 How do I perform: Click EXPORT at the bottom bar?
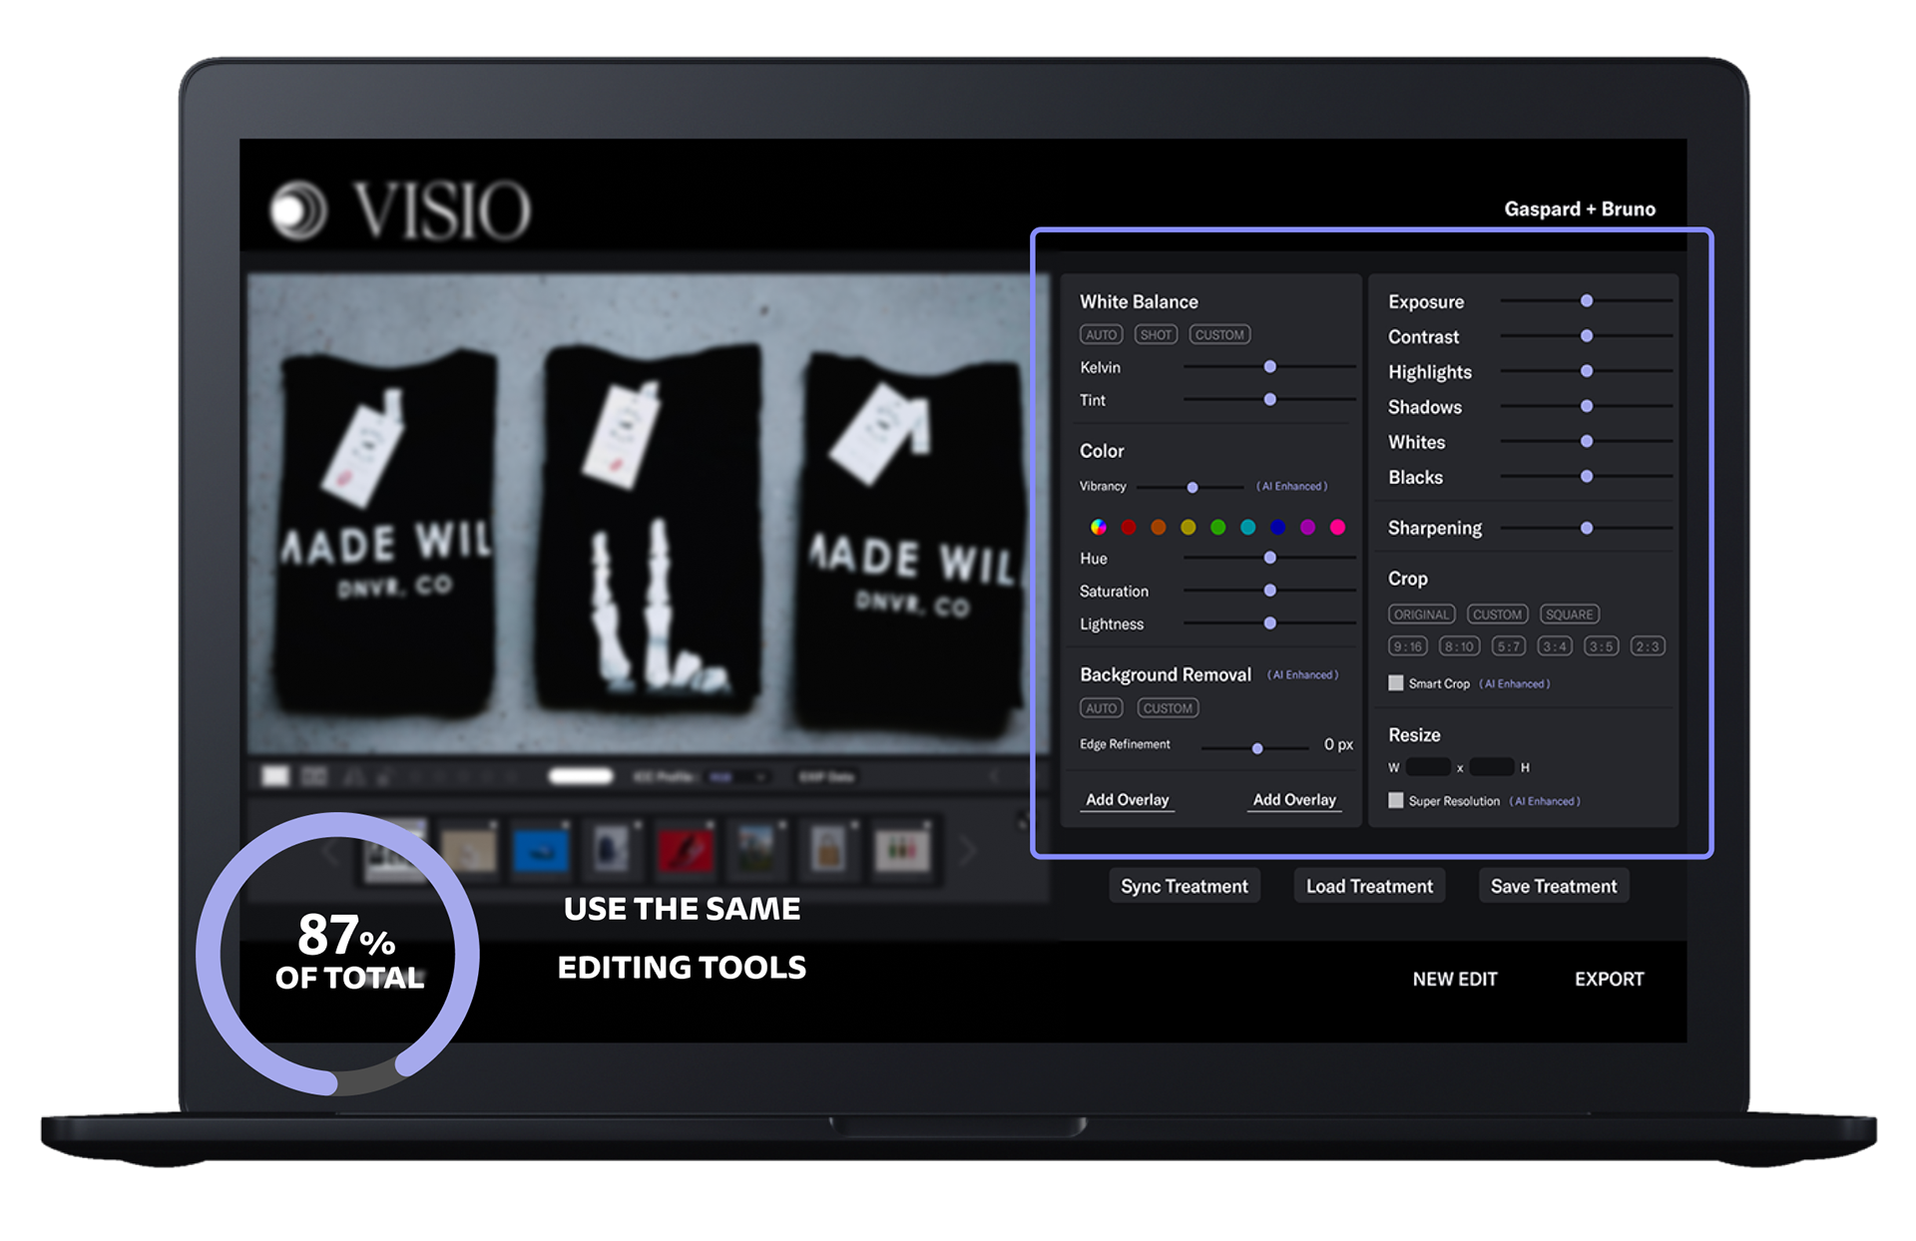pyautogui.click(x=1609, y=980)
